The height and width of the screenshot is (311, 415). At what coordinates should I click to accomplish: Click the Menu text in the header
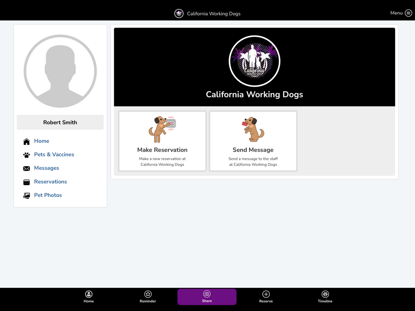pyautogui.click(x=396, y=13)
